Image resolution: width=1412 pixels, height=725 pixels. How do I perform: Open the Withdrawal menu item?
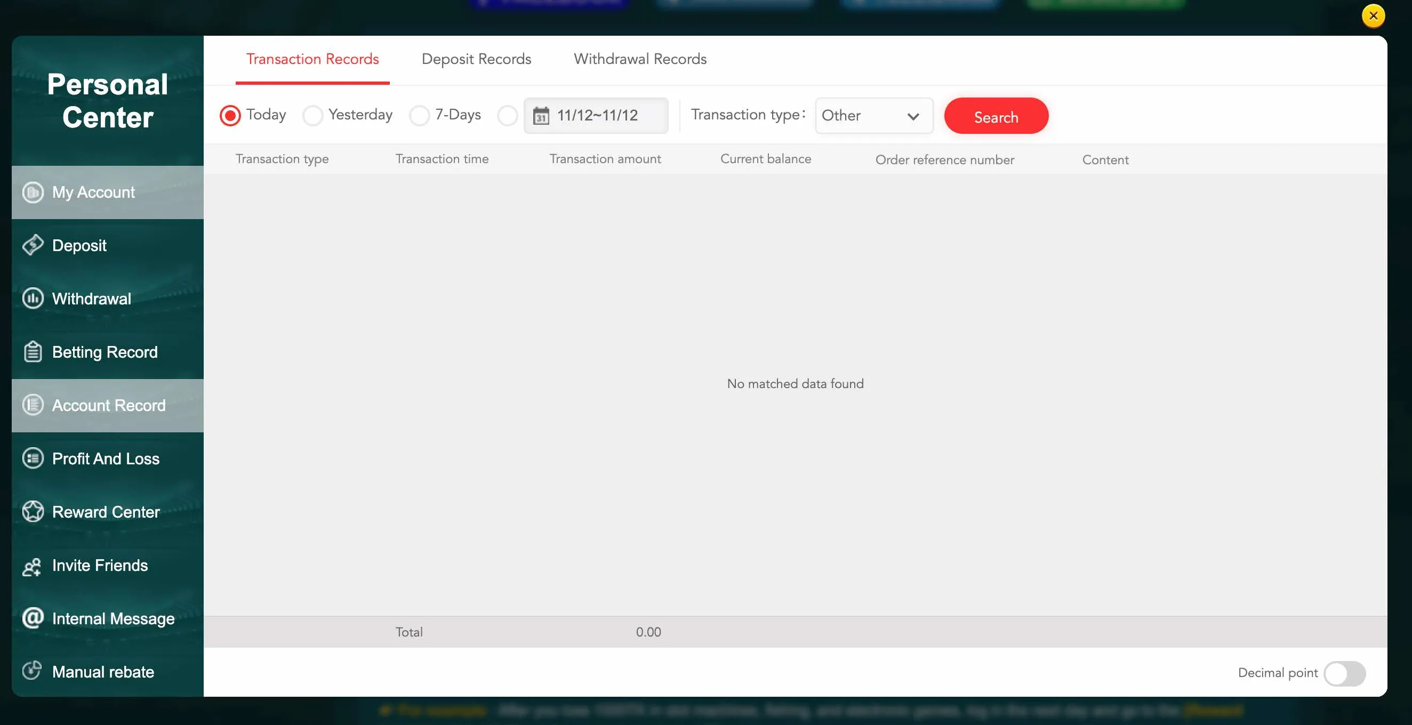(x=107, y=299)
